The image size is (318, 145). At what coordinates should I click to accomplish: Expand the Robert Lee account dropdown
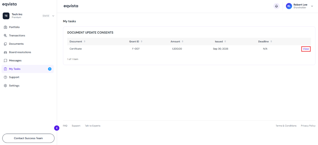point(312,6)
